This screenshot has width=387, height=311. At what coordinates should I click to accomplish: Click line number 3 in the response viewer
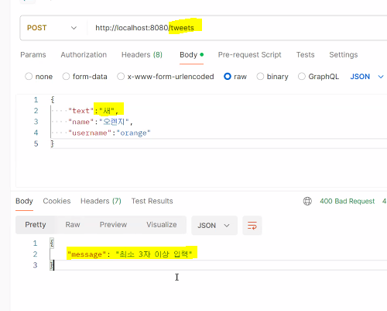35,265
